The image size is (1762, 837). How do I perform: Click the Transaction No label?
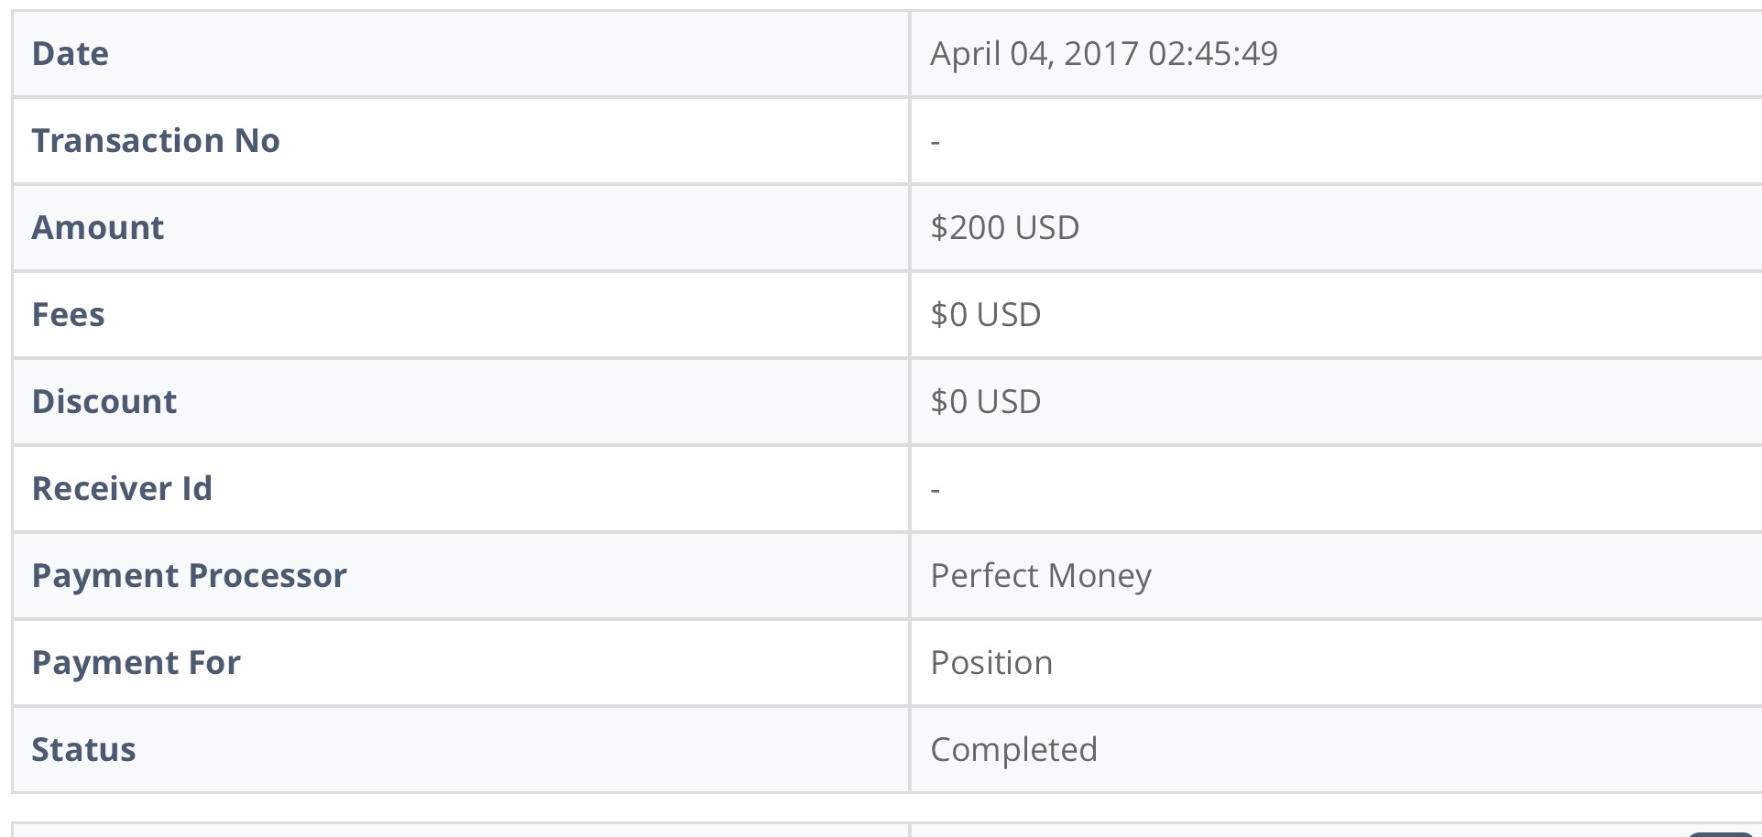[156, 141]
